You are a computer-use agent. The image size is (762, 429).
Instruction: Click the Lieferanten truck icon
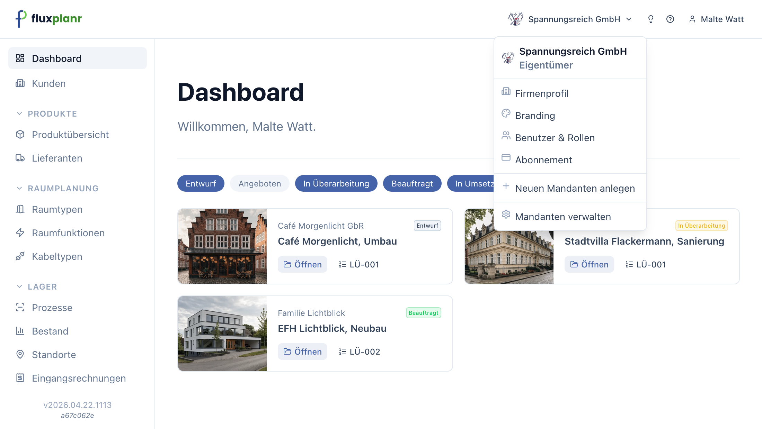pos(20,158)
